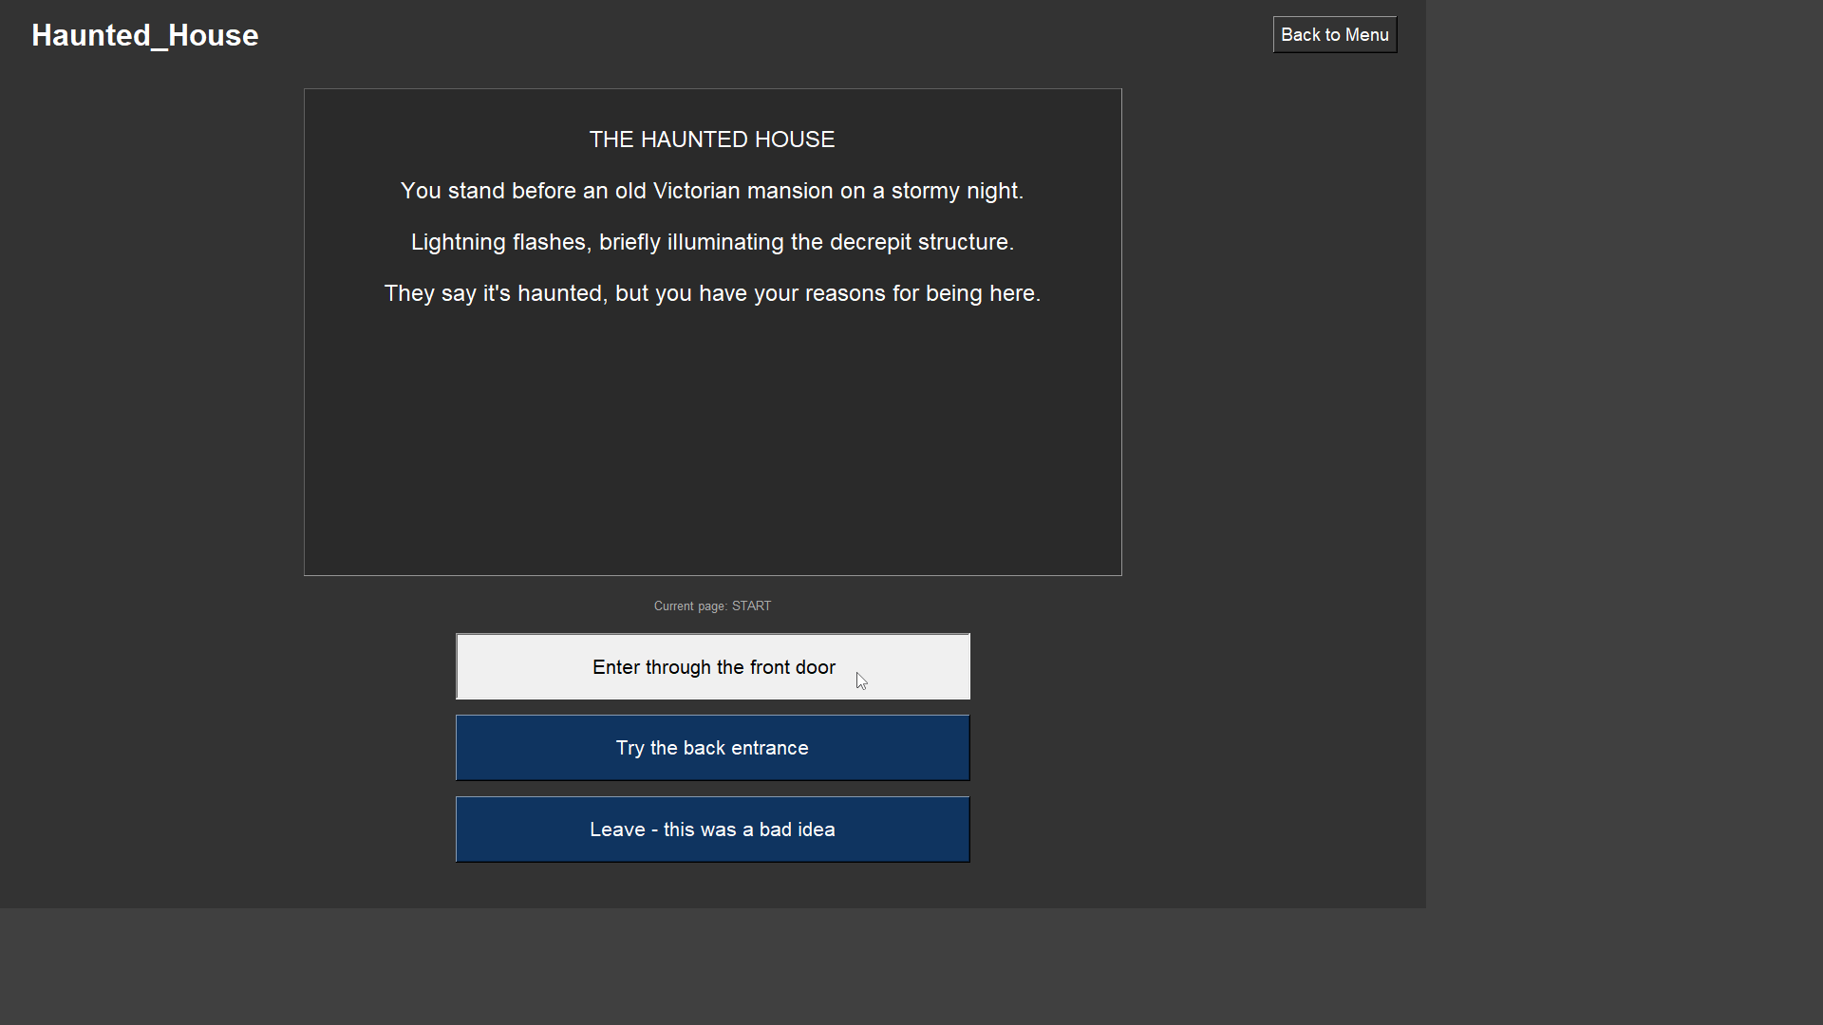
Task: Click the phrase 'stormy night' in the story
Action: [956, 191]
